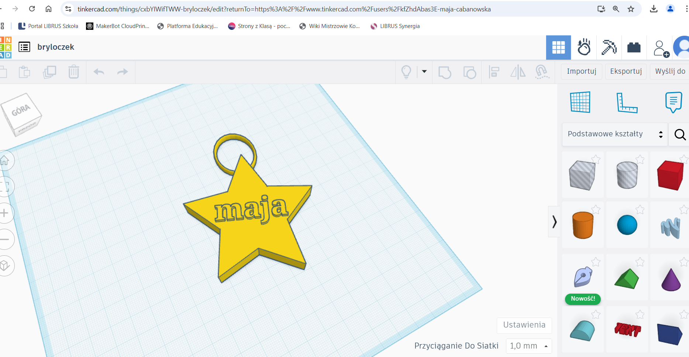689x357 pixels.
Task: Bookmark this page with the star icon
Action: 631,9
